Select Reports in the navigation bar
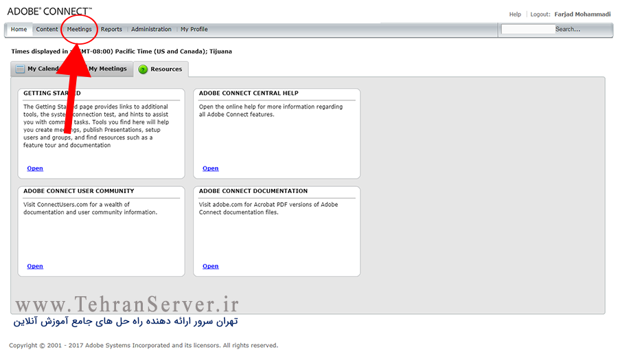618x356 pixels. 111,30
